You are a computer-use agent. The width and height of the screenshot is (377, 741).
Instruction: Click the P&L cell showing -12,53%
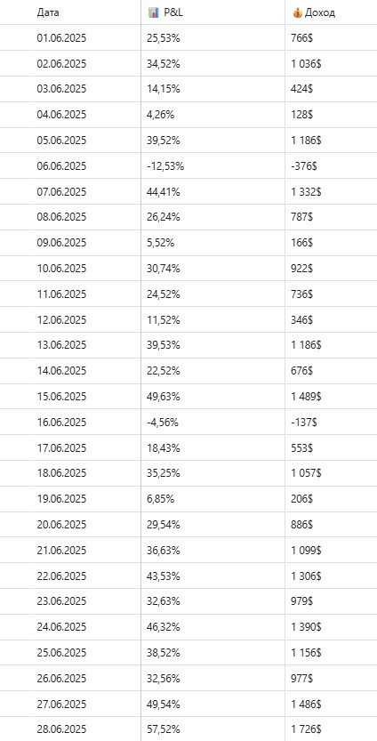pos(165,166)
